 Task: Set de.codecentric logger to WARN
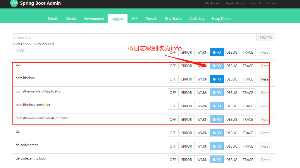click(202, 146)
